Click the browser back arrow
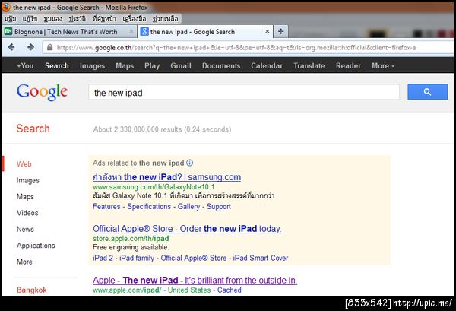Screen dimensions: 456x311 click(11, 47)
